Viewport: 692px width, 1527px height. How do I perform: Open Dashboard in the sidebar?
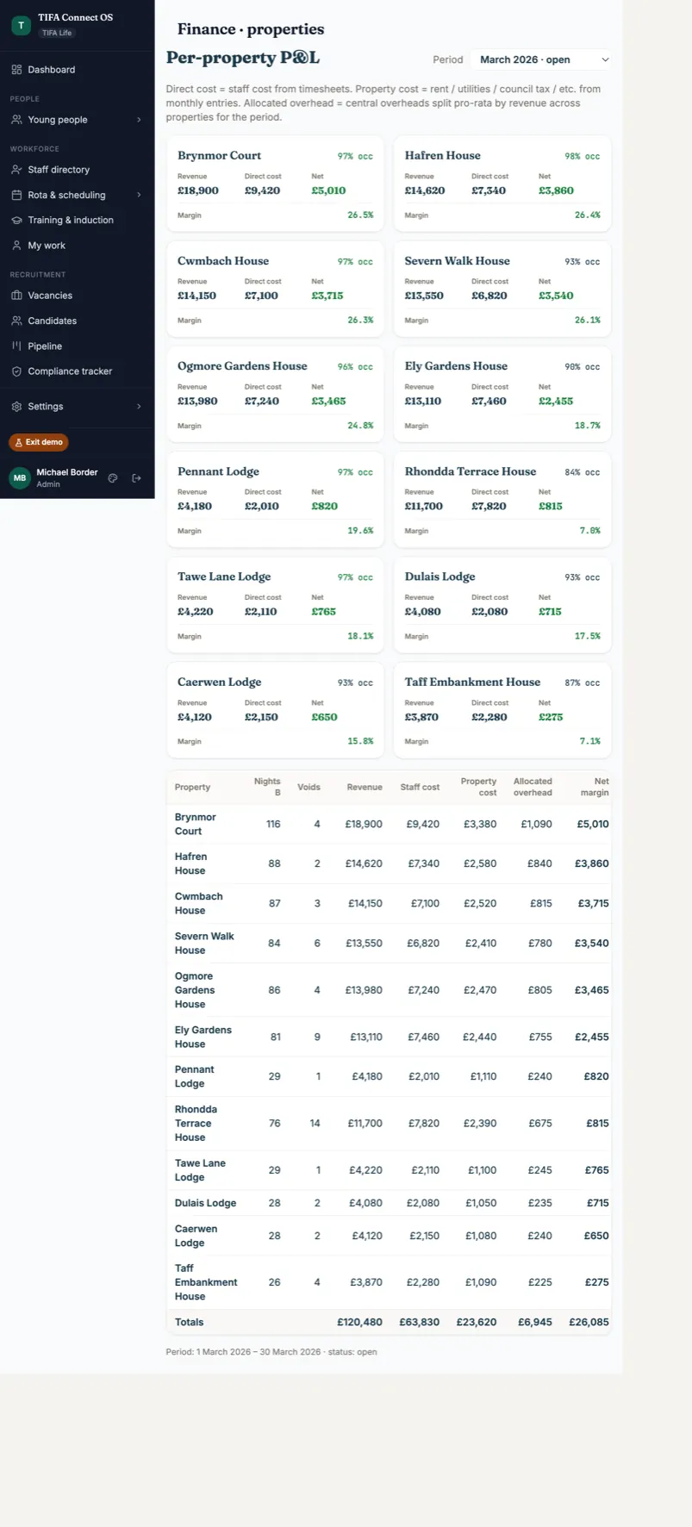[77, 70]
